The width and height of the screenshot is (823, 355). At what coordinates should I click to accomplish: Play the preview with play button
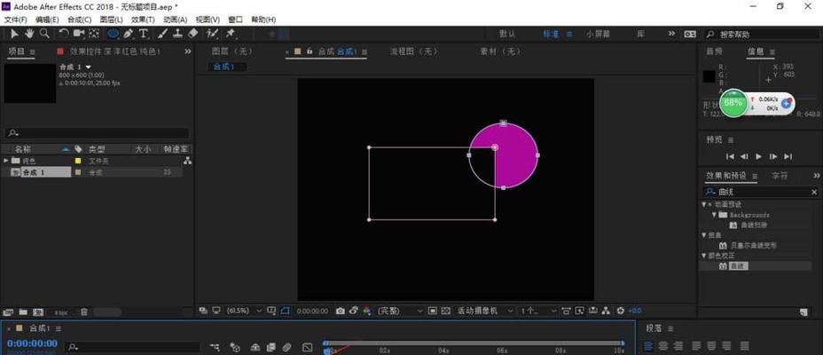coord(758,156)
